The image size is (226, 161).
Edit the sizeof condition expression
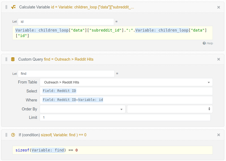pyautogui.click(x=112, y=150)
